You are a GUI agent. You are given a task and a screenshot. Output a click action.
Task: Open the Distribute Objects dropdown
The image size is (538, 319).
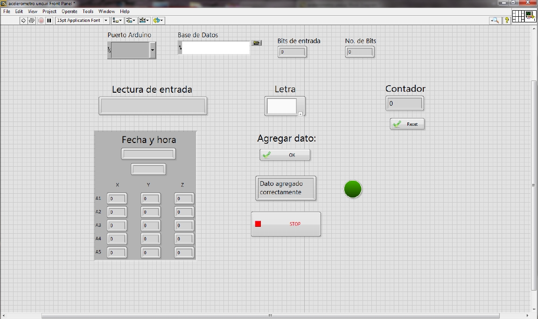(x=131, y=20)
